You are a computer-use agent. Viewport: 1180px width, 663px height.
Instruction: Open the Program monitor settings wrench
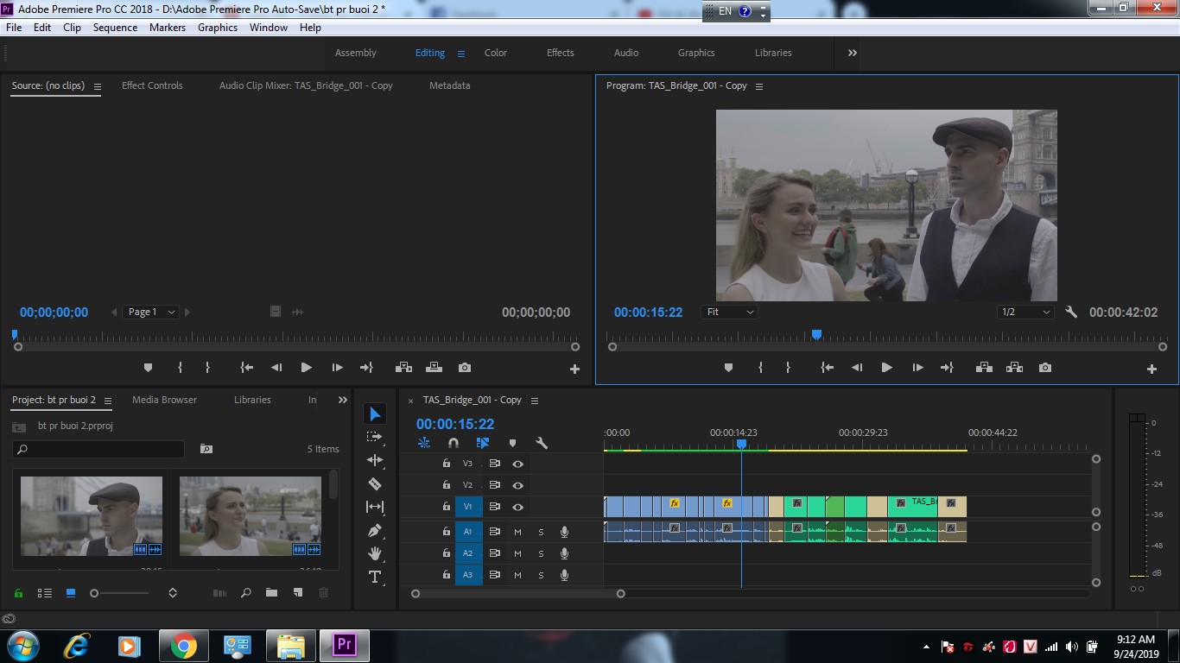[x=1071, y=313]
